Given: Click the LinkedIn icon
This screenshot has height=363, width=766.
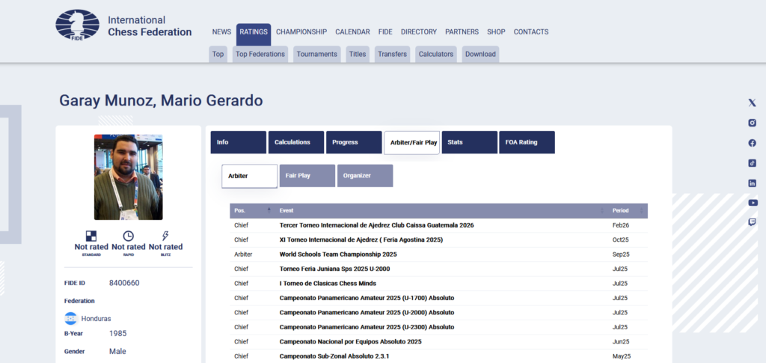Looking at the screenshot, I should [x=752, y=183].
